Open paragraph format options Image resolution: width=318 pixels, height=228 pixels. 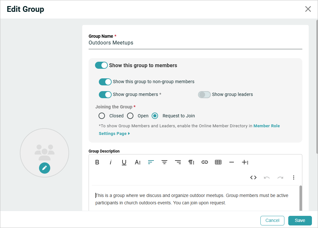coord(191,162)
